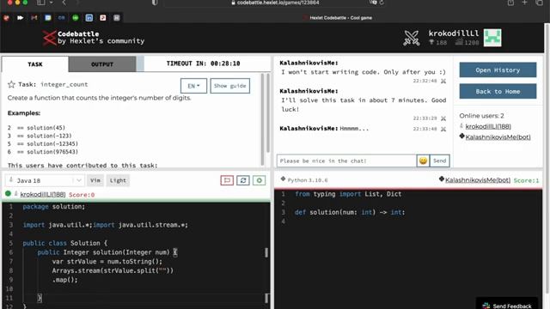Click the example line '2 == solution(45)'
Screen dimensions: 550x309
tap(36, 128)
